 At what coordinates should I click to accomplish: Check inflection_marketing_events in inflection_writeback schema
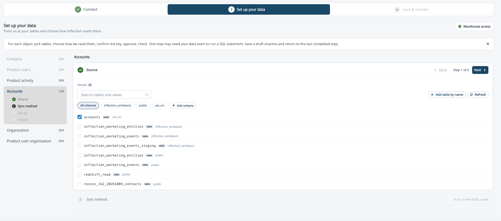[80, 136]
